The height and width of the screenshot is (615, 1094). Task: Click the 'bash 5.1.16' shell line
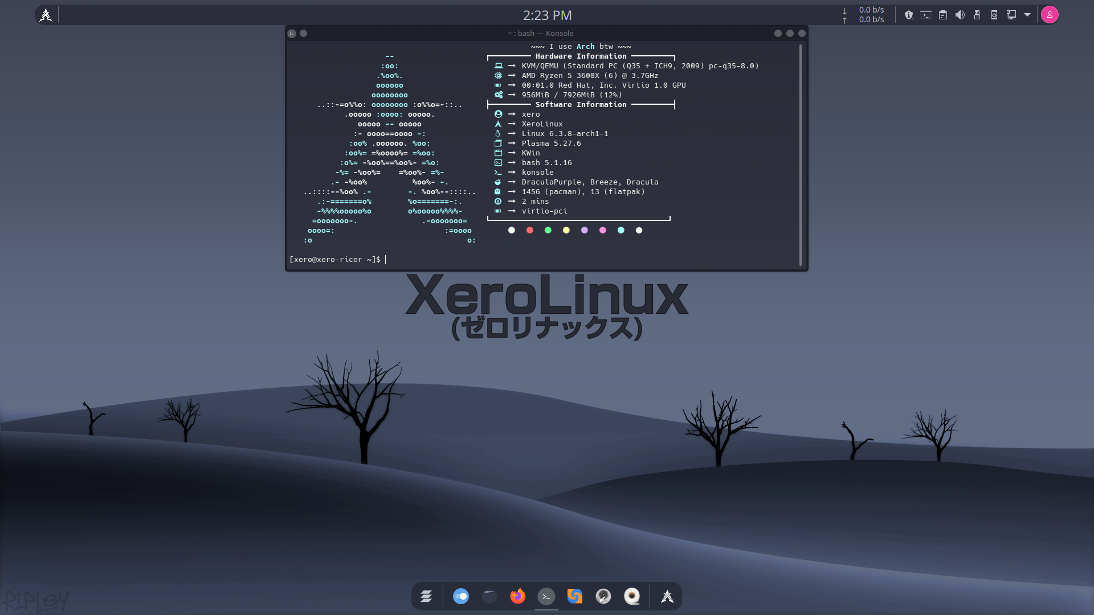click(x=546, y=163)
